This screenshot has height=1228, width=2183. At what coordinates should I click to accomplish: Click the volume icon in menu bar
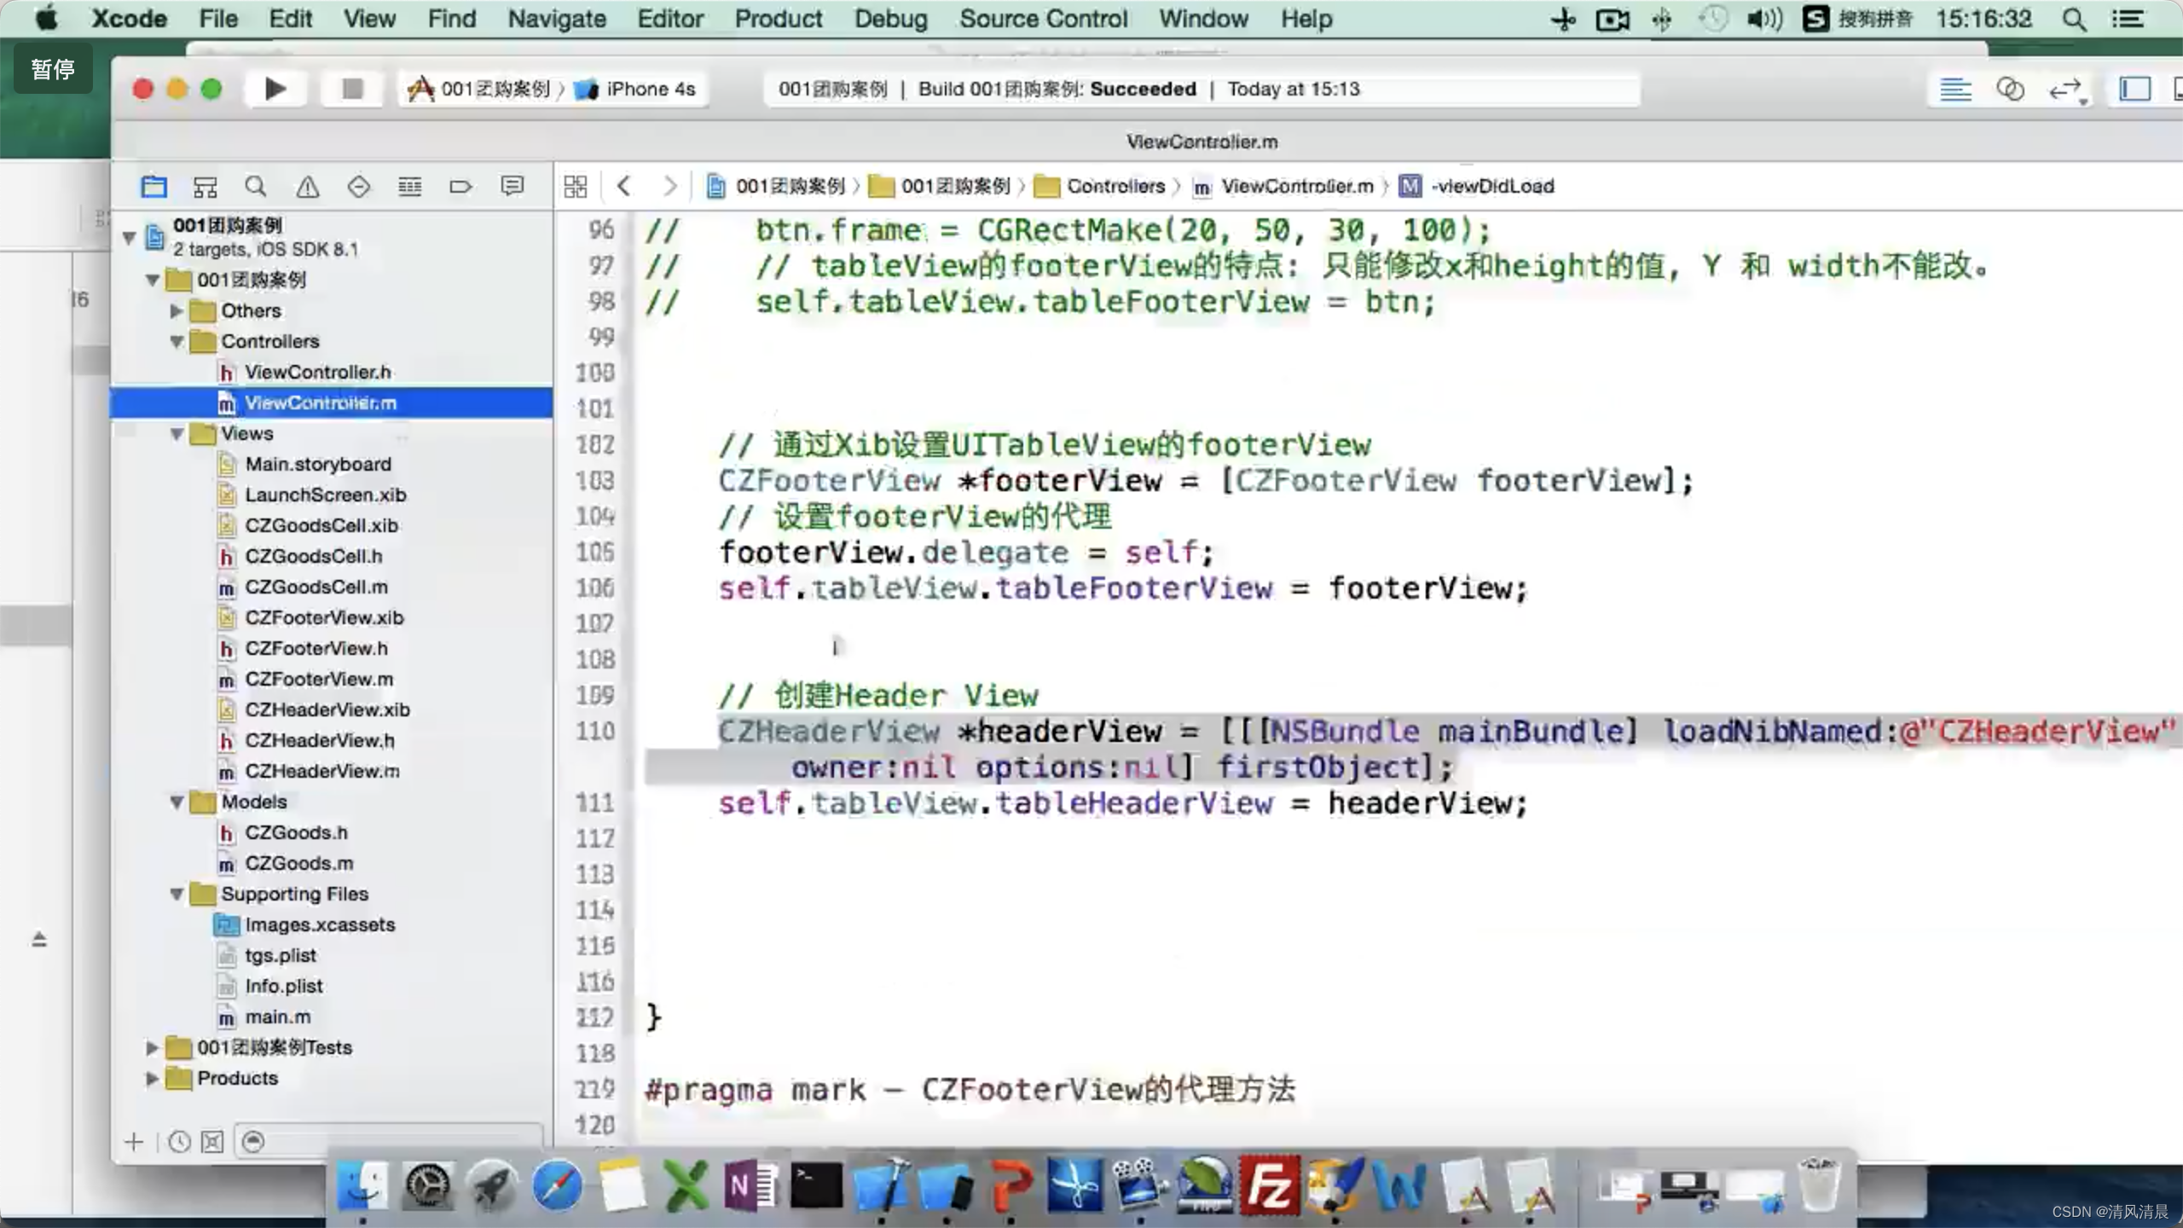[1764, 19]
